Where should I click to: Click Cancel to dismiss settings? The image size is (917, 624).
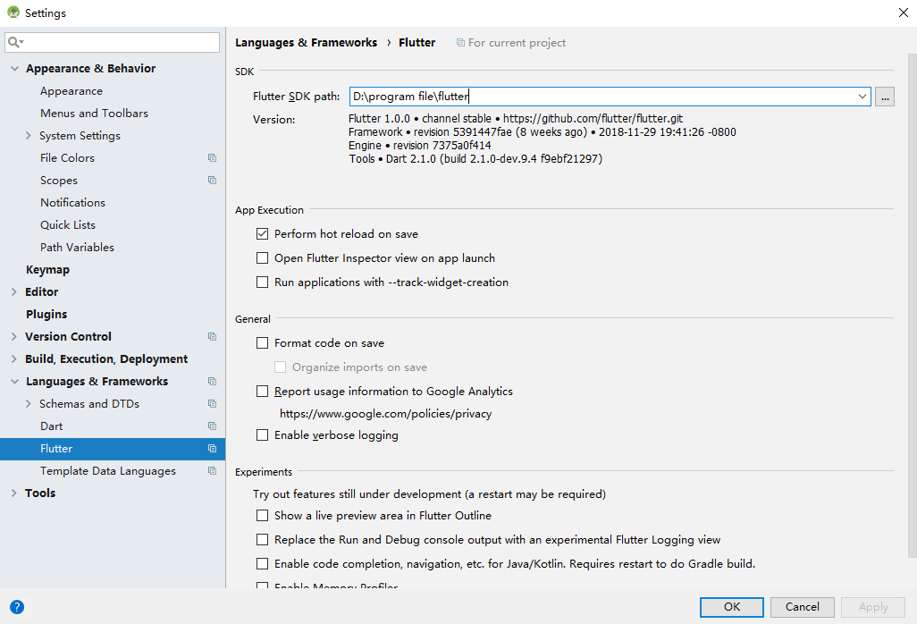803,607
